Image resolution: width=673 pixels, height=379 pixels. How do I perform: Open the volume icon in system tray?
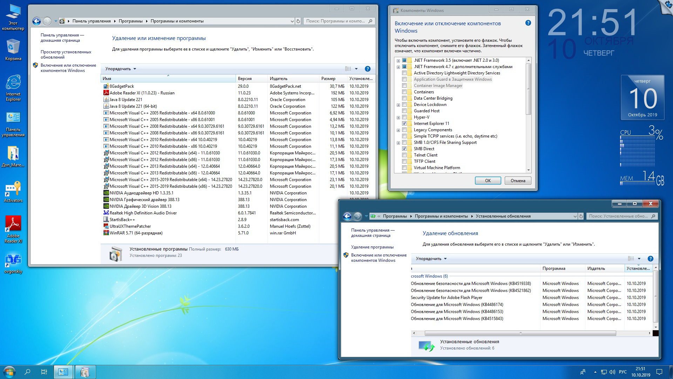click(612, 372)
